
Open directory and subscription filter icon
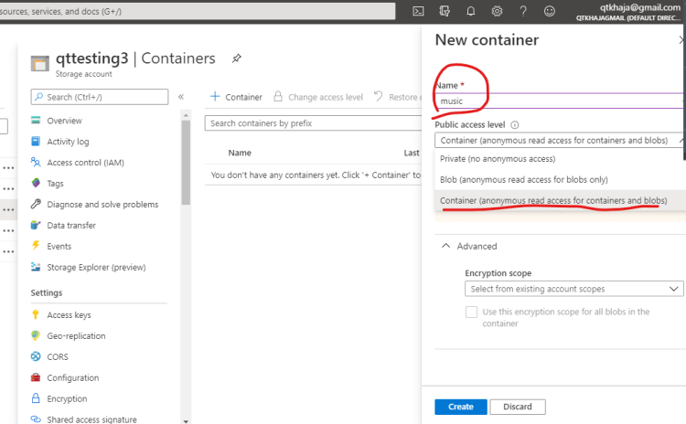point(445,11)
